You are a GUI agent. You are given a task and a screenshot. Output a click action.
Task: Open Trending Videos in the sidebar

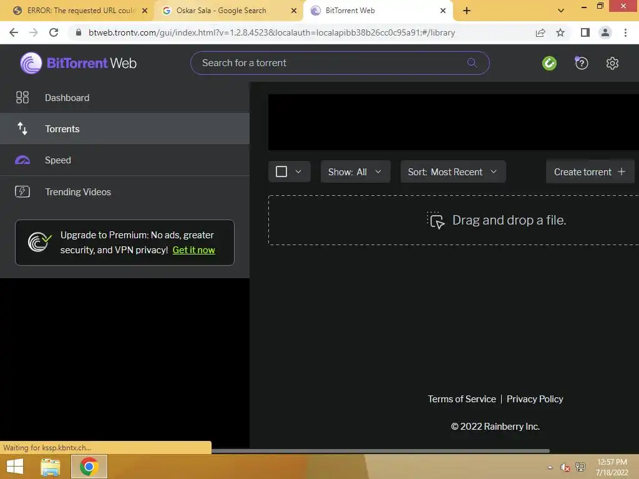(x=125, y=191)
